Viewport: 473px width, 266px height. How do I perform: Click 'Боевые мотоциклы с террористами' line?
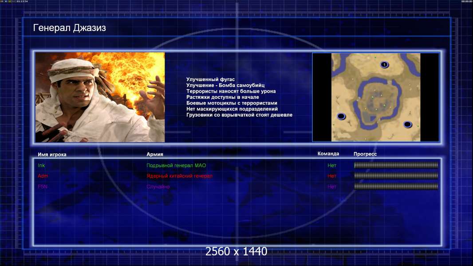232,103
